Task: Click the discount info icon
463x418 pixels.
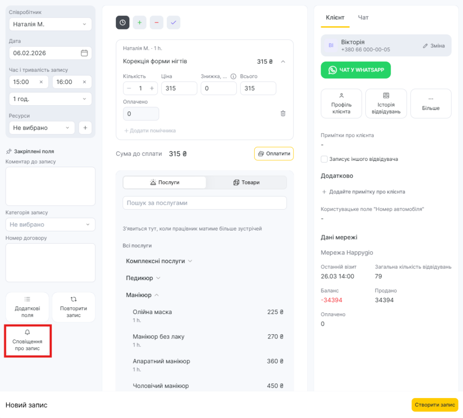Action: pos(234,76)
